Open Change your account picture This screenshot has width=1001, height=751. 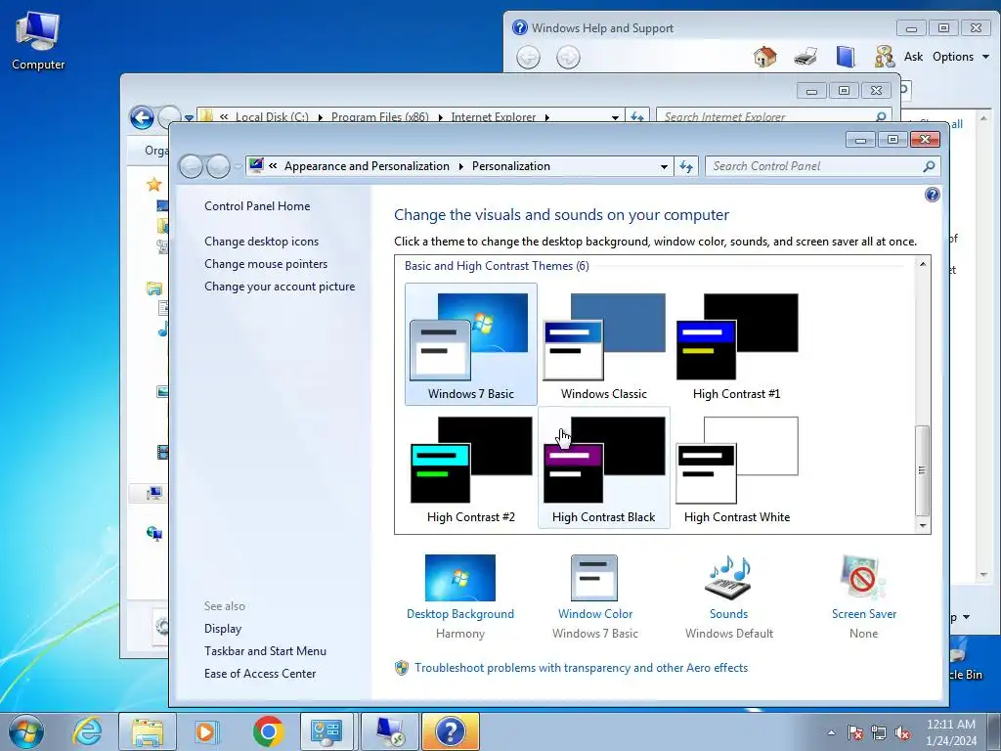[280, 287]
